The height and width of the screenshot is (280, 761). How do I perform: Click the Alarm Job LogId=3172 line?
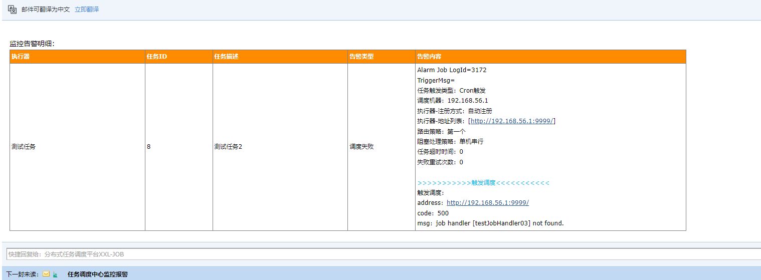pyautogui.click(x=452, y=70)
